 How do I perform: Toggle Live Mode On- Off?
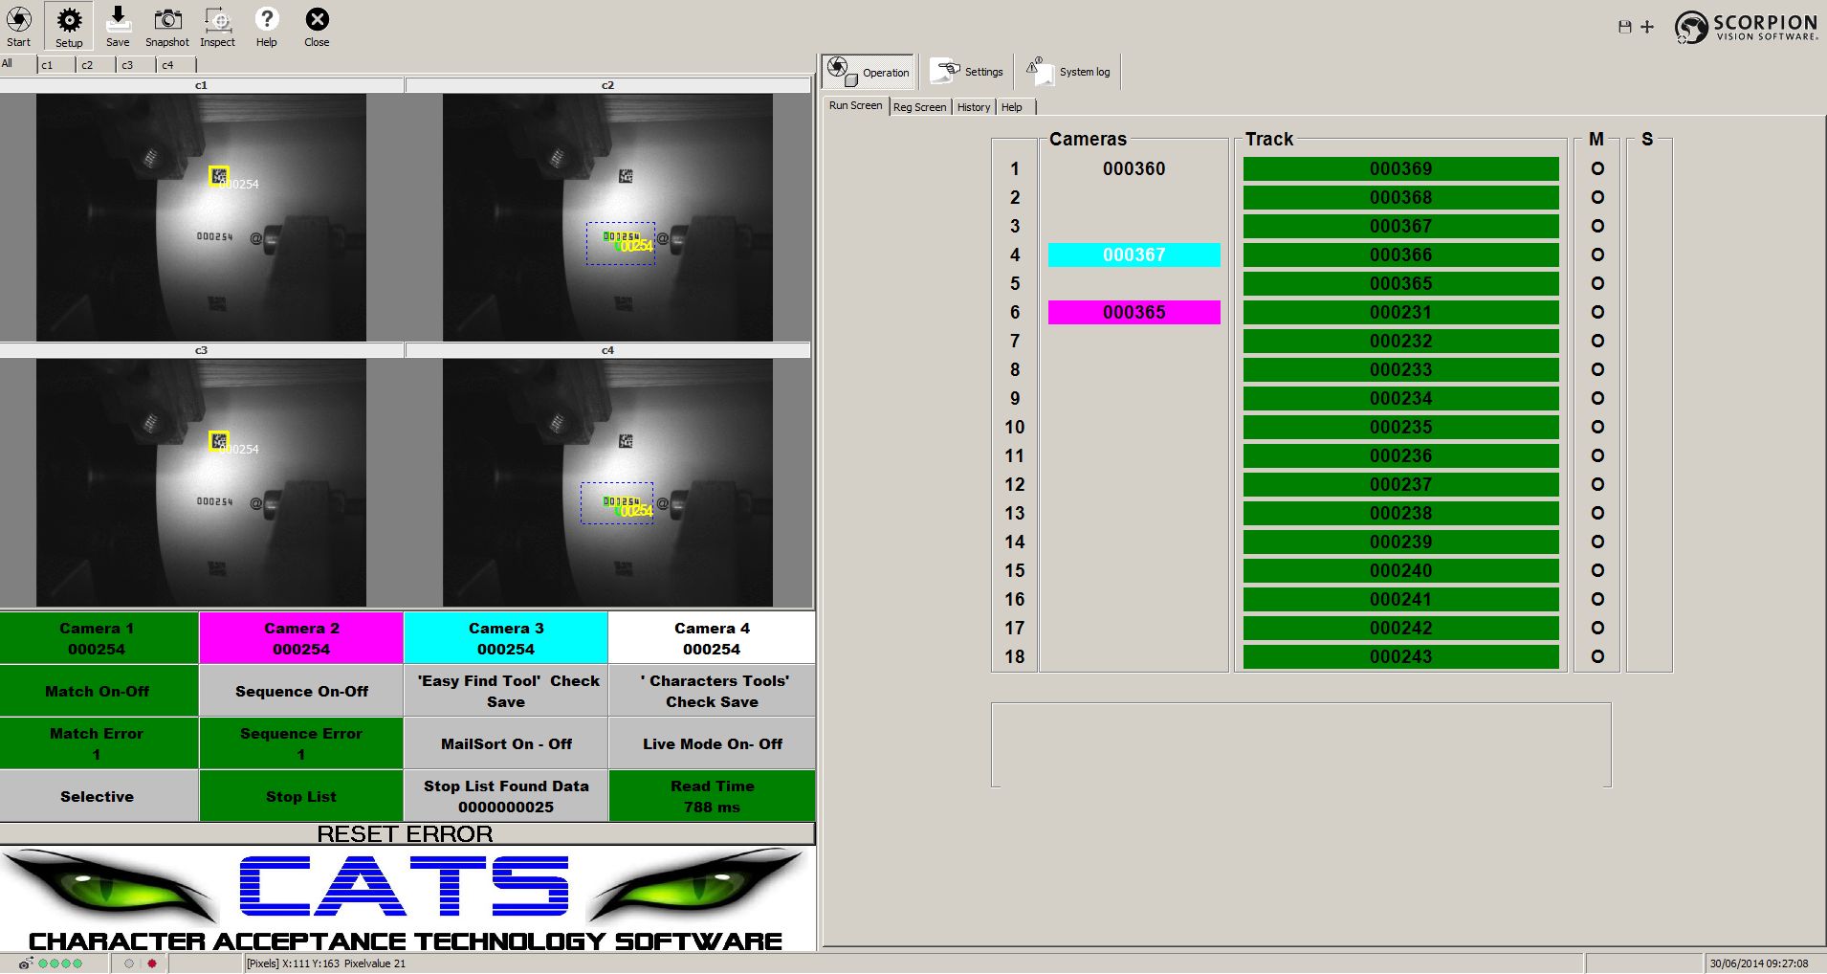(x=712, y=743)
